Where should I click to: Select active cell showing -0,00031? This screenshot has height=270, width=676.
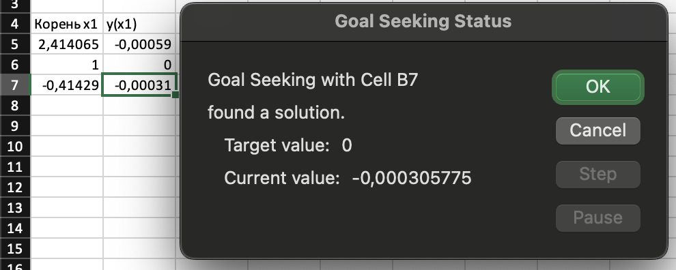tap(139, 85)
